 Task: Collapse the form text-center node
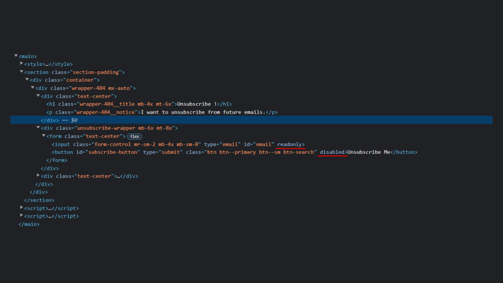click(44, 136)
